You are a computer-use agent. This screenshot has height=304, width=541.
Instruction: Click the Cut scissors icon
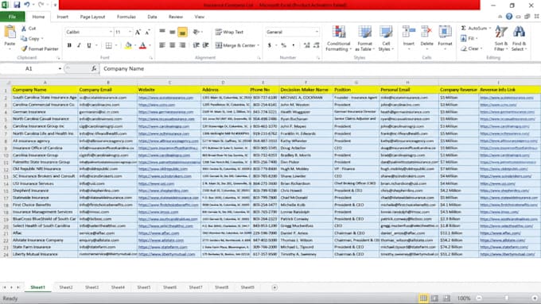[24, 29]
